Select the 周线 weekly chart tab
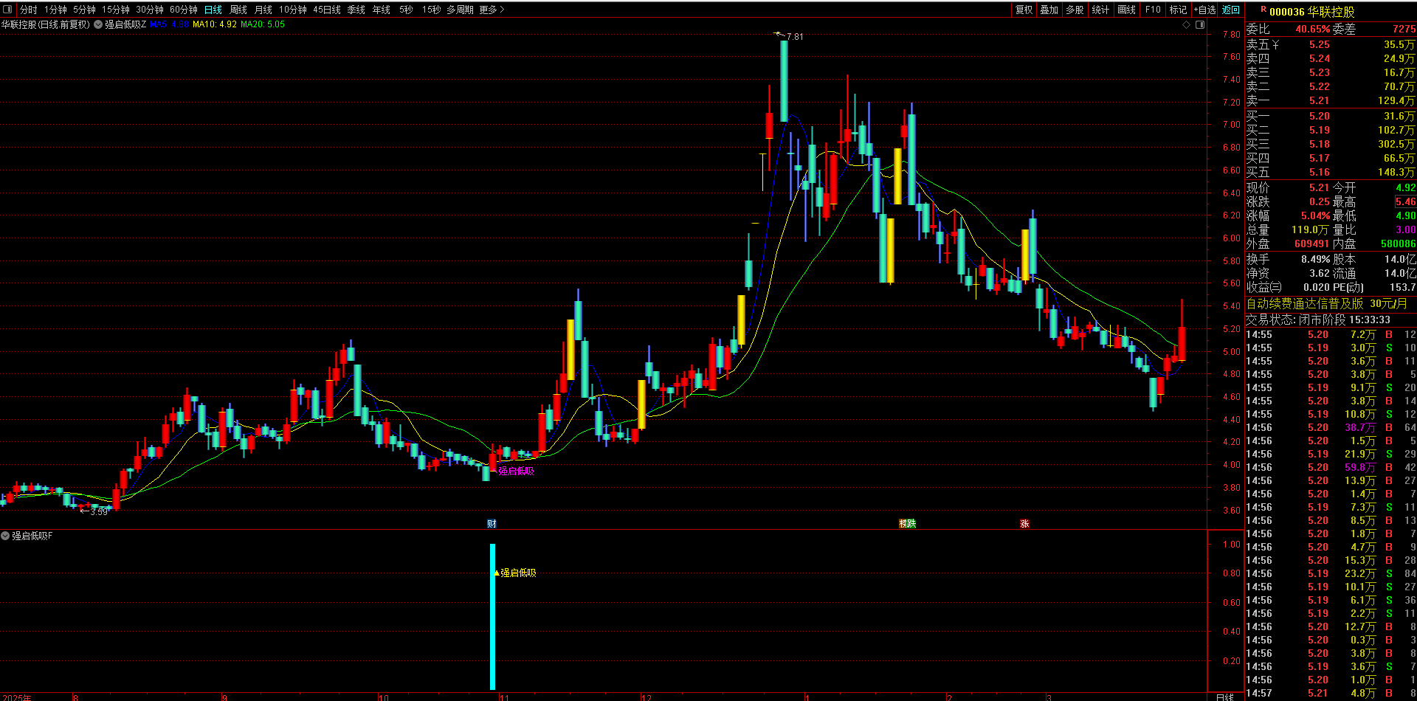 point(238,10)
